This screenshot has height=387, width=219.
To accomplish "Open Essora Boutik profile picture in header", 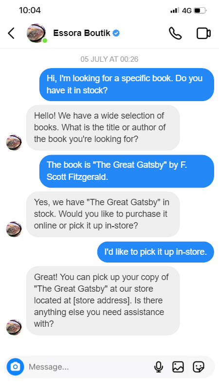I will tap(36, 33).
